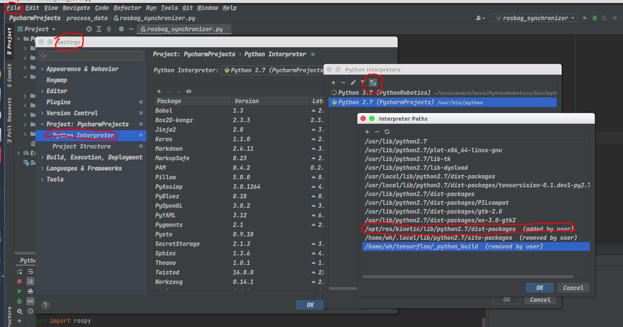
Task: Open console settings gear icon
Action: 19,311
